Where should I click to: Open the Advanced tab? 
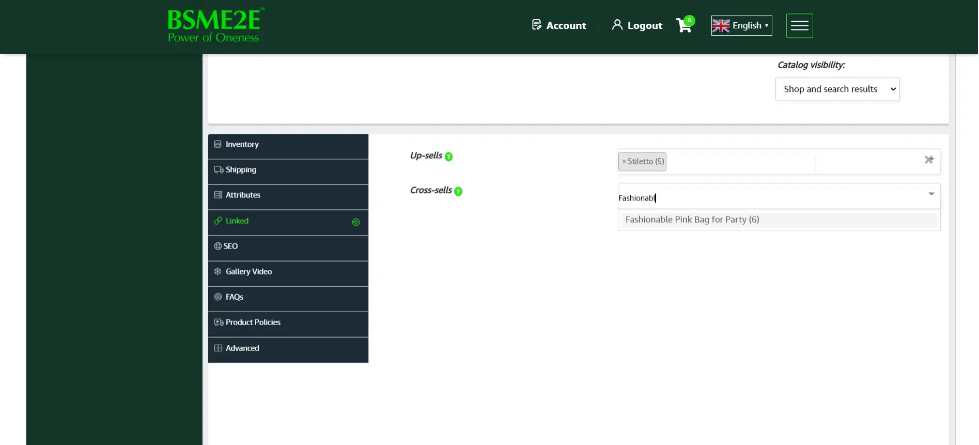click(288, 350)
